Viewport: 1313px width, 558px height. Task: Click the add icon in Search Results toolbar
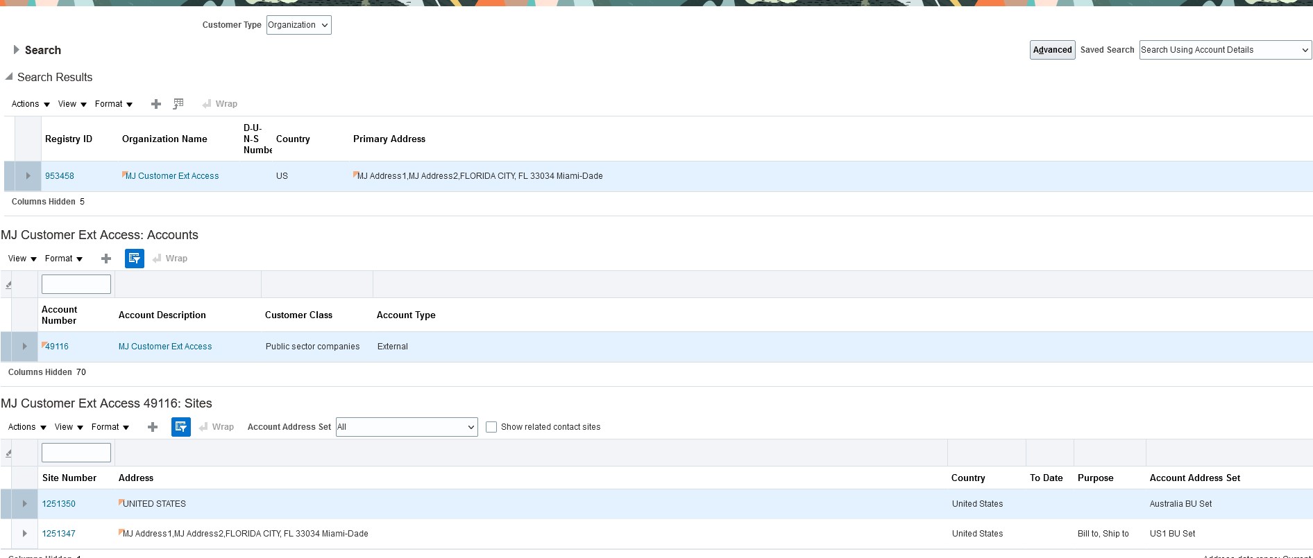(156, 104)
